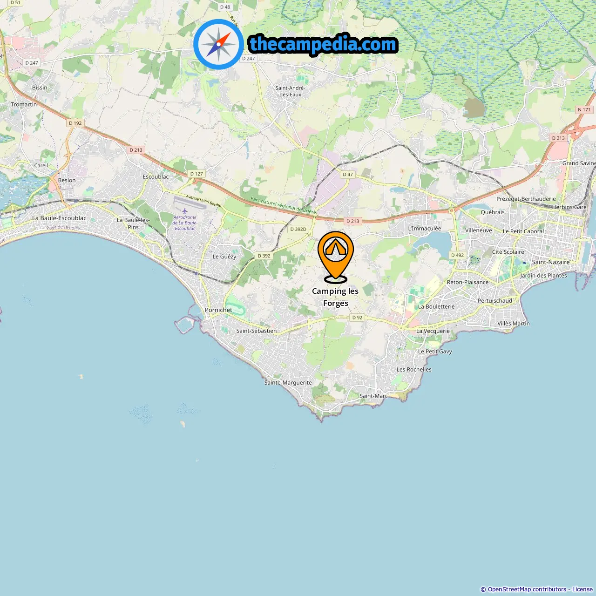The height and width of the screenshot is (596, 596).
Task: Click the Sainte-Marguerite label
Action: [x=288, y=383]
